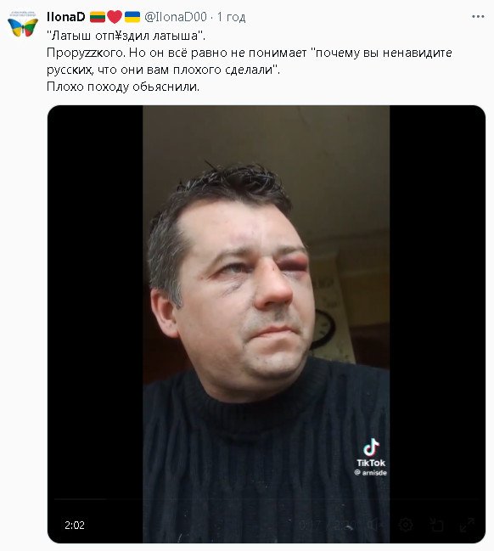This screenshot has height=551, width=494.
Task: Click the TikTok logo watermark
Action: 371,453
